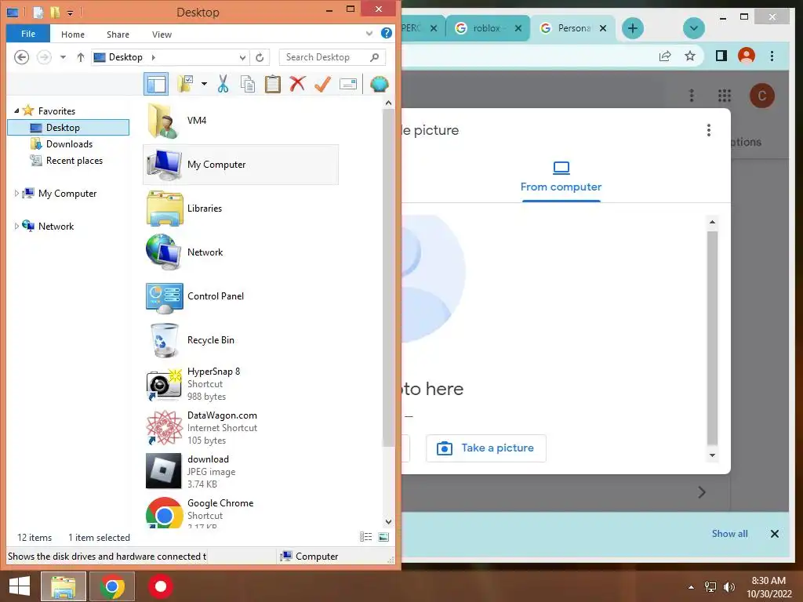
Task: Switch to the roblox Chrome tab
Action: [486, 28]
